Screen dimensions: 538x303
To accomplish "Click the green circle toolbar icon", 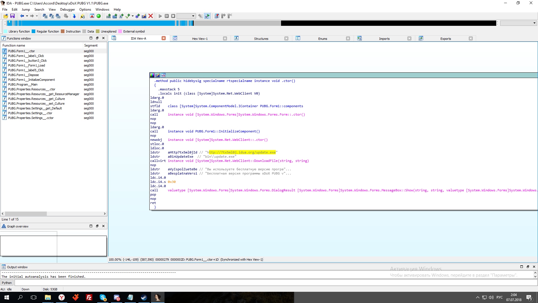I will click(99, 16).
